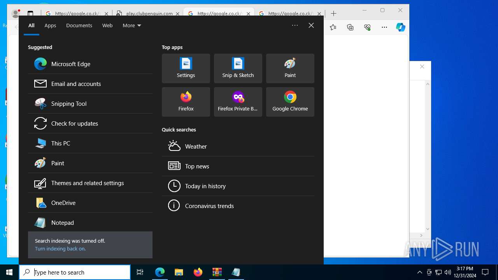Image resolution: width=498 pixels, height=280 pixels.
Task: Show hidden system tray icons
Action: pyautogui.click(x=419, y=272)
